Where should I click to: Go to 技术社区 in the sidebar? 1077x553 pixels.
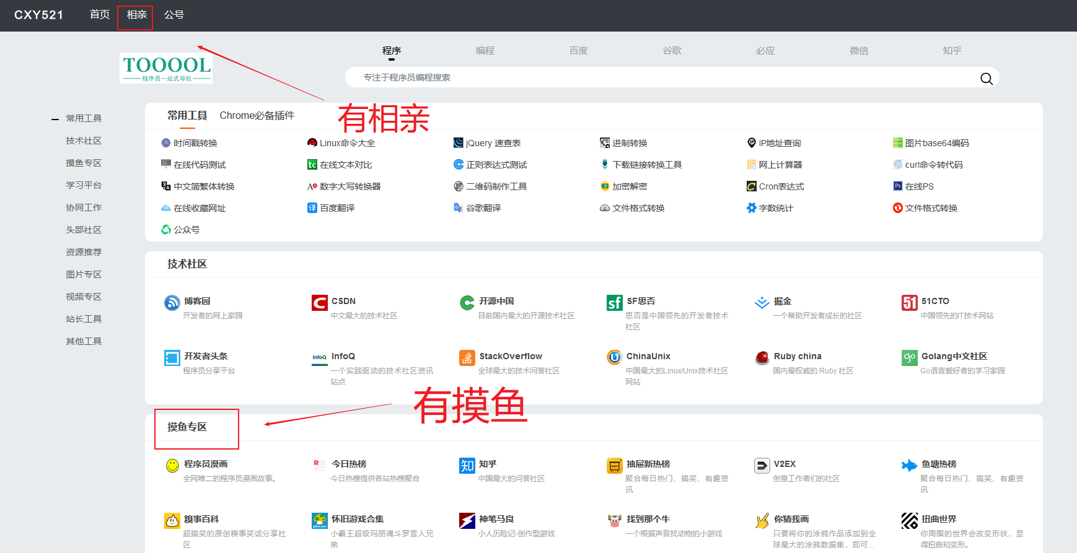coord(84,141)
